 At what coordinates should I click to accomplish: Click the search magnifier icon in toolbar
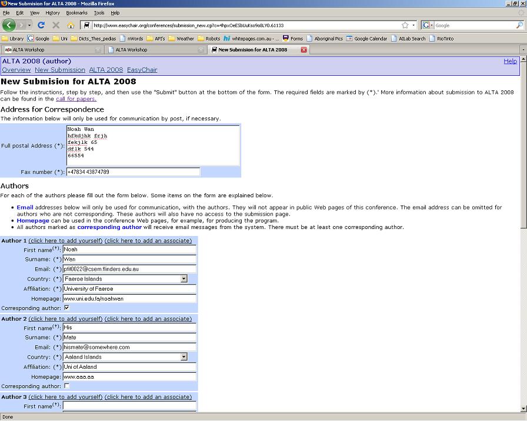[x=519, y=25]
